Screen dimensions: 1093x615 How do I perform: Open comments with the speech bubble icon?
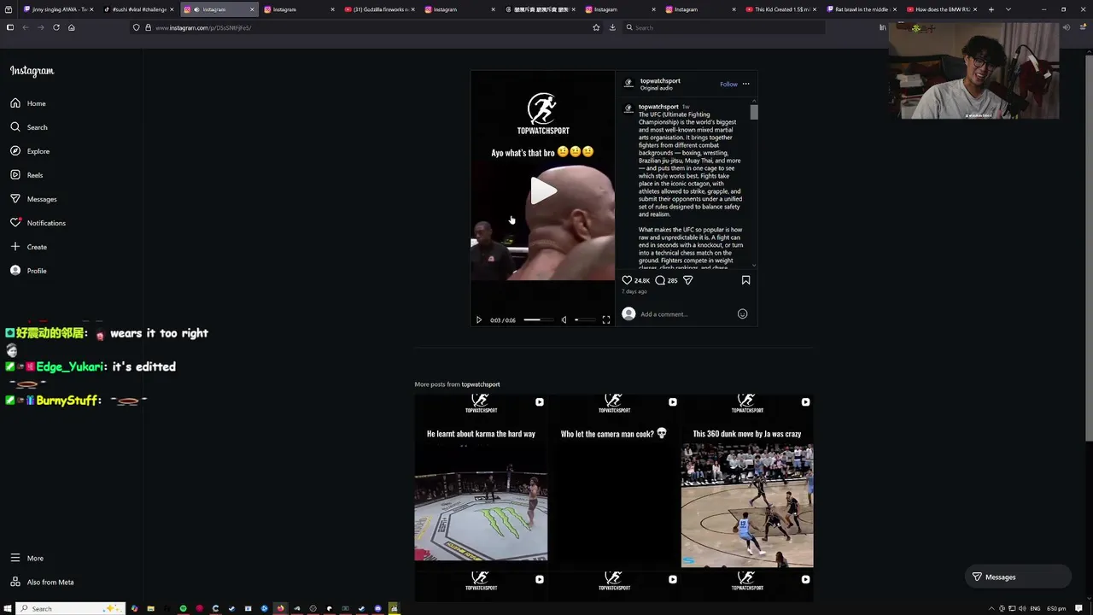point(660,280)
